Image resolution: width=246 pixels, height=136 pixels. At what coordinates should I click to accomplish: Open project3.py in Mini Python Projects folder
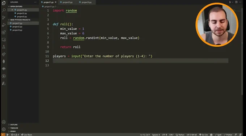pyautogui.click(x=23, y=30)
